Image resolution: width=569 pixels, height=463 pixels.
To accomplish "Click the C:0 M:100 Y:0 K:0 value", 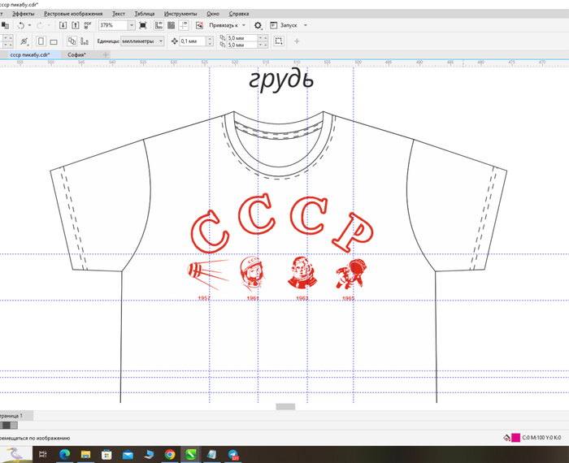I will click(541, 438).
